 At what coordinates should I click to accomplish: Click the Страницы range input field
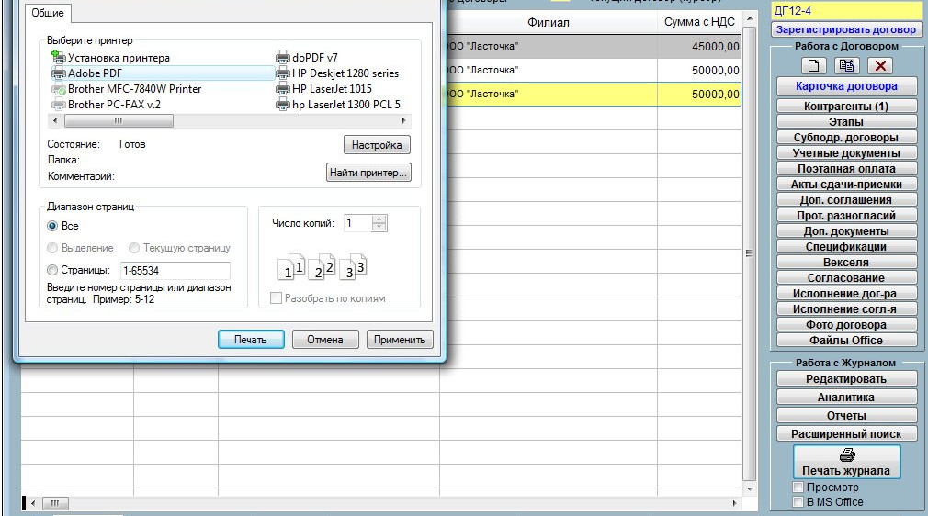point(175,271)
